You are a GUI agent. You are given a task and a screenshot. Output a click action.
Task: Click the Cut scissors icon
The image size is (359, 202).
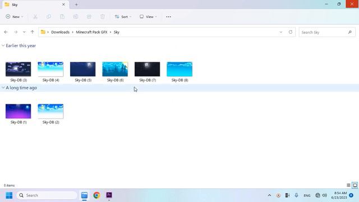[35, 17]
